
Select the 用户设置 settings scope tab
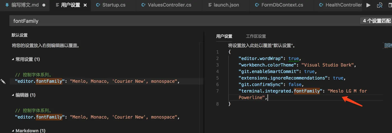(x=224, y=36)
